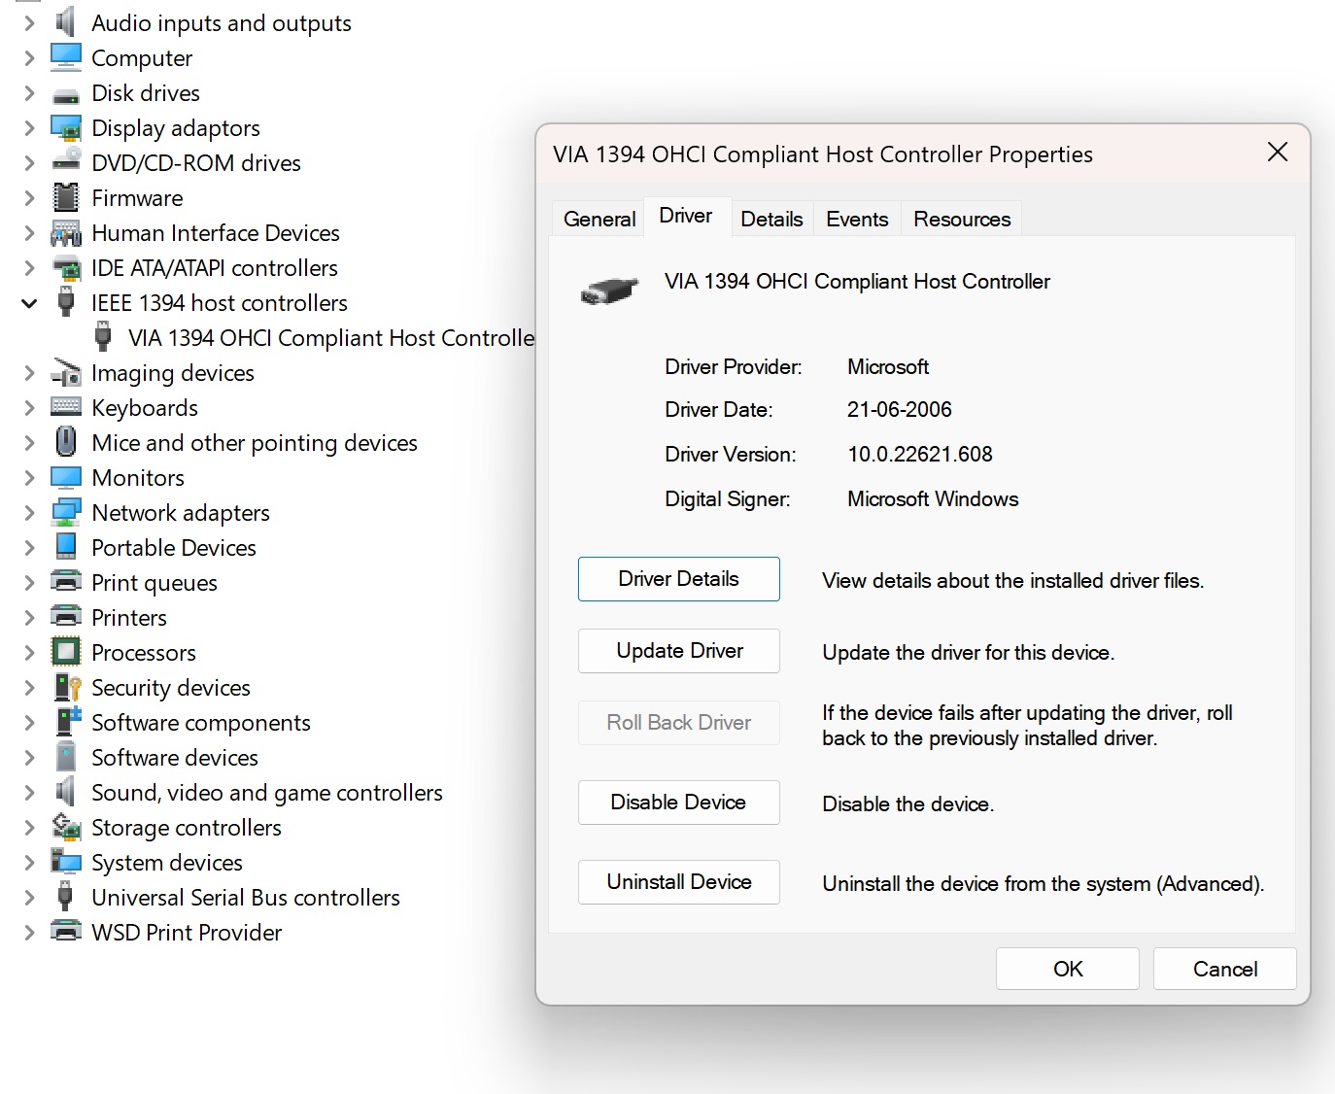Click the Network adapters icon
Image resolution: width=1335 pixels, height=1094 pixels.
[x=65, y=512]
